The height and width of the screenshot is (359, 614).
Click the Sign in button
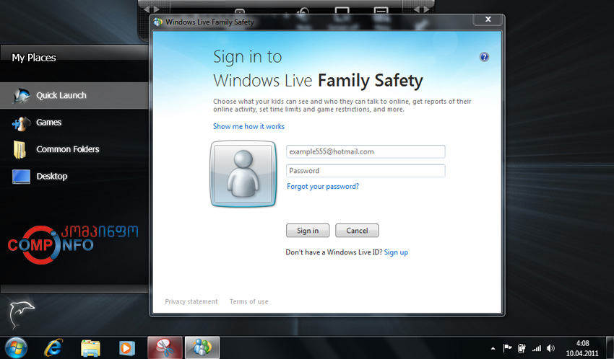click(308, 231)
